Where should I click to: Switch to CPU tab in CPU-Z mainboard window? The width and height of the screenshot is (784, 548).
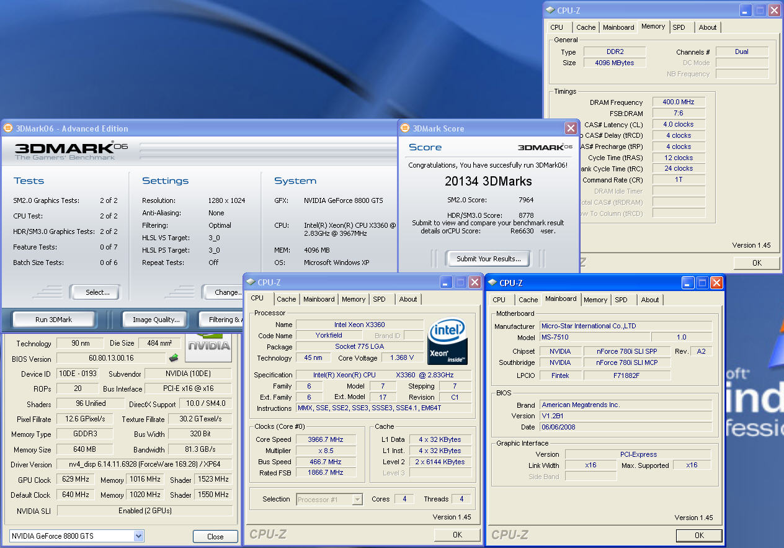pos(499,300)
